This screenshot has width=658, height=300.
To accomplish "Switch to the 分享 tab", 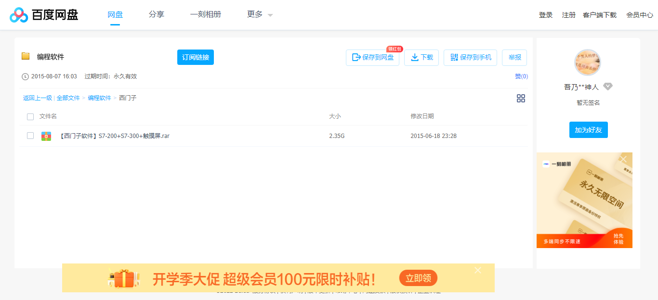I will coord(157,14).
